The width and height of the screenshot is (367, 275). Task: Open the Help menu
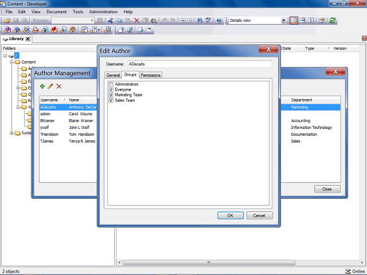pyautogui.click(x=128, y=11)
